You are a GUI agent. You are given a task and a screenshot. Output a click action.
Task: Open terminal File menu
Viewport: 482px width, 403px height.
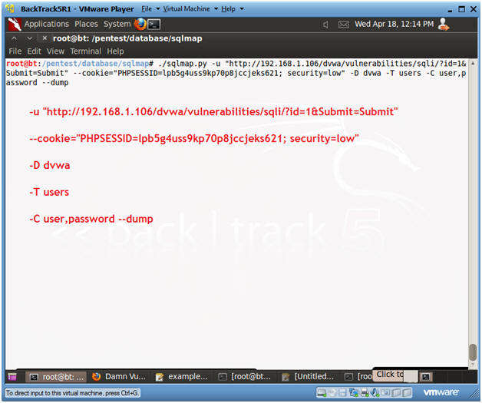coord(15,51)
